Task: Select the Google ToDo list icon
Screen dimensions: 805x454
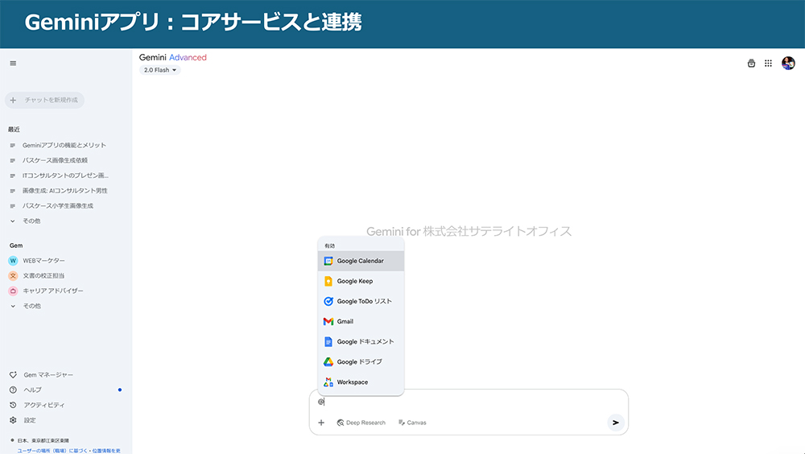Action: click(328, 302)
